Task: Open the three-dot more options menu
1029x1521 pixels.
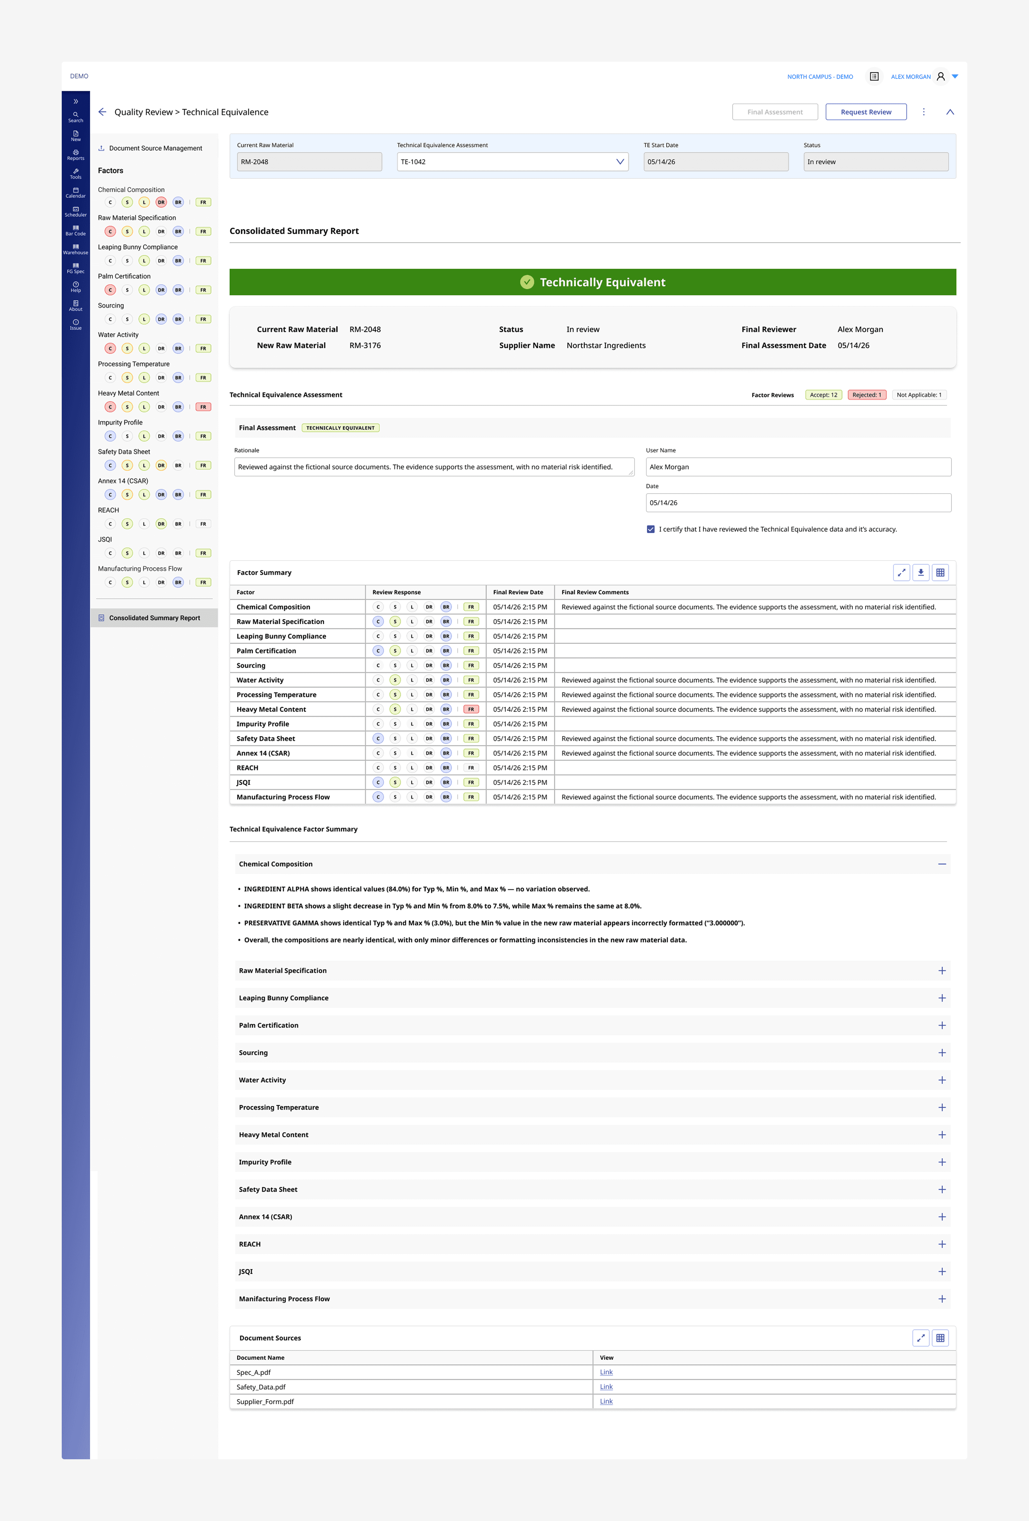Action: tap(924, 112)
